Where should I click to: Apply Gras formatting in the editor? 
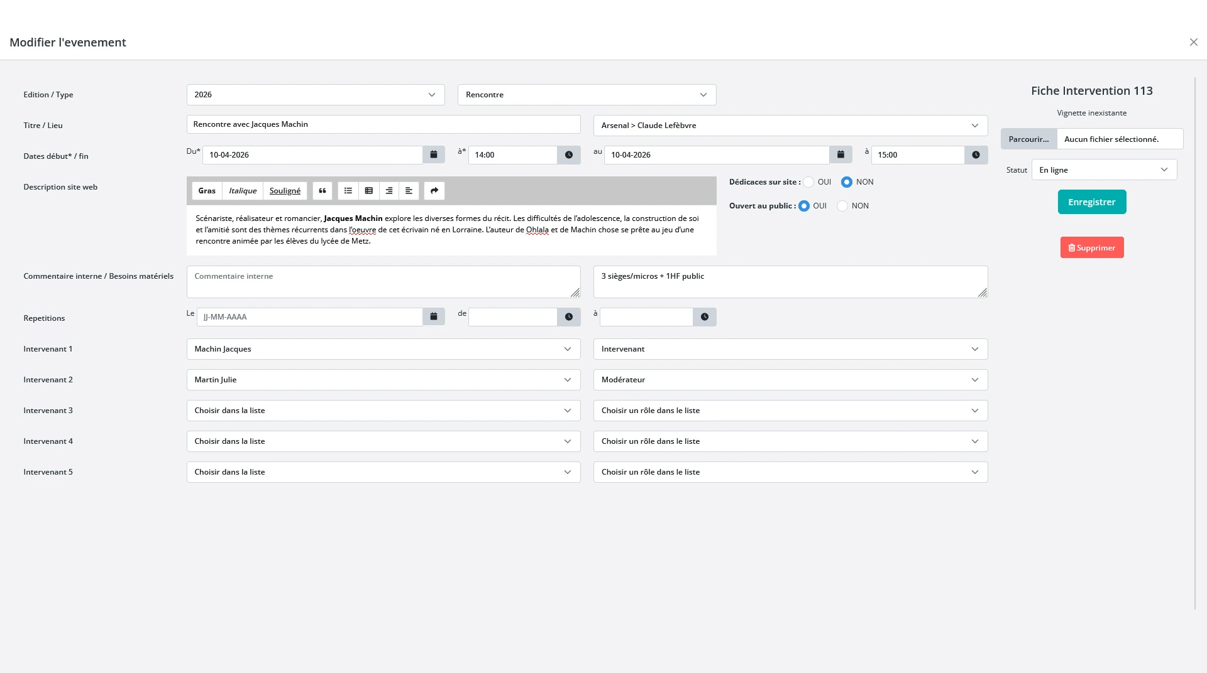tap(207, 191)
